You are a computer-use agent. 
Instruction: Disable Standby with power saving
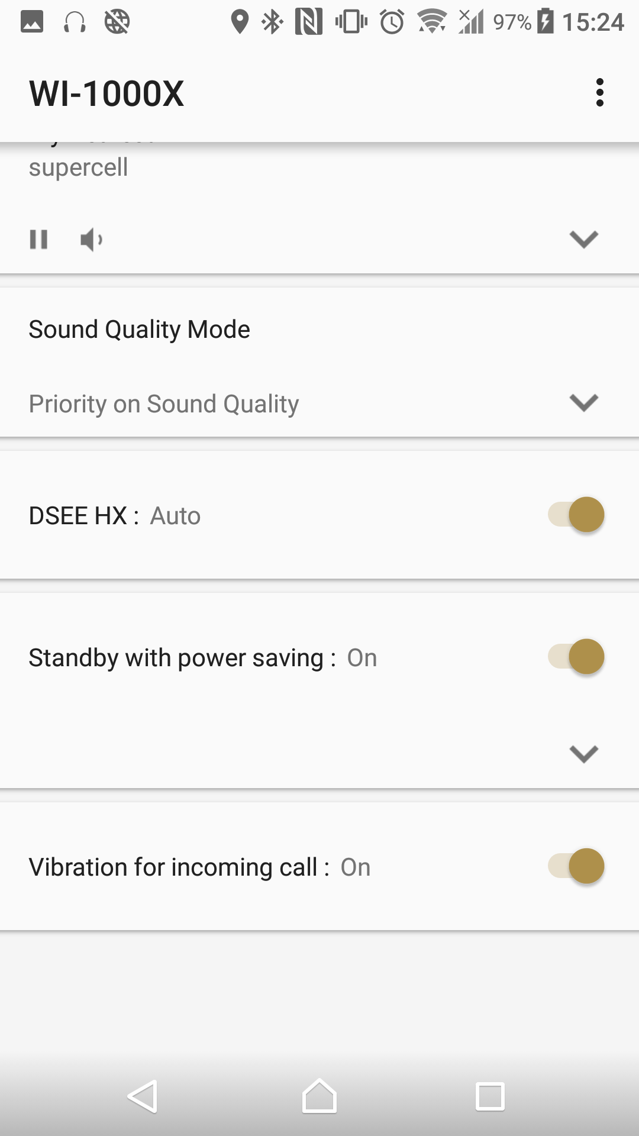click(576, 657)
